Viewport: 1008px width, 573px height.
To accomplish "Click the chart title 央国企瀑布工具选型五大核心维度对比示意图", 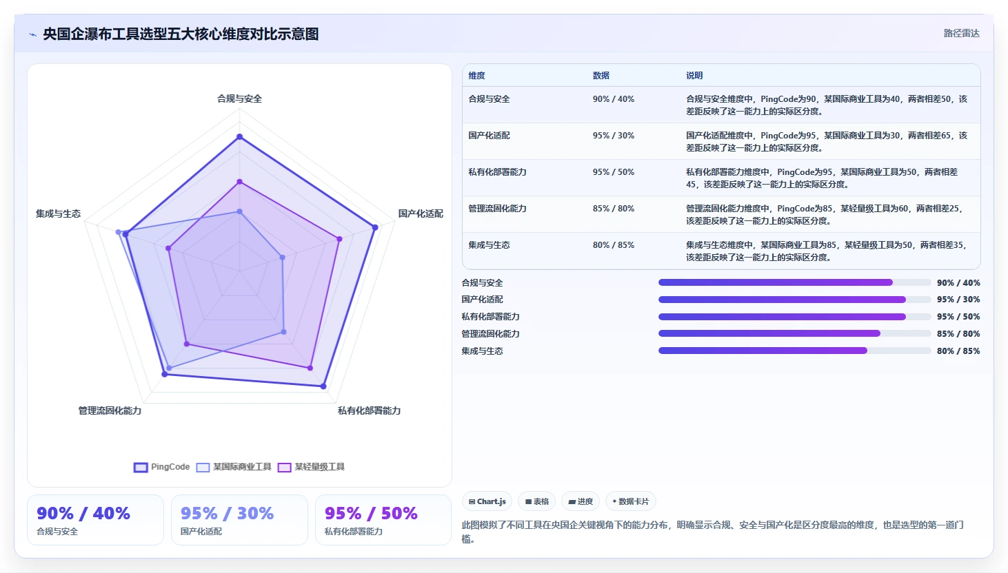I will click(181, 34).
